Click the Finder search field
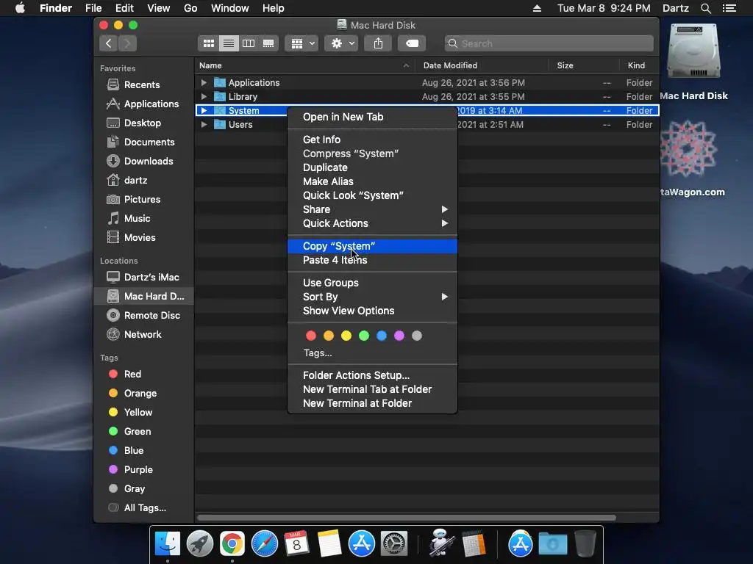Viewport: 753px width, 564px height. [x=549, y=43]
